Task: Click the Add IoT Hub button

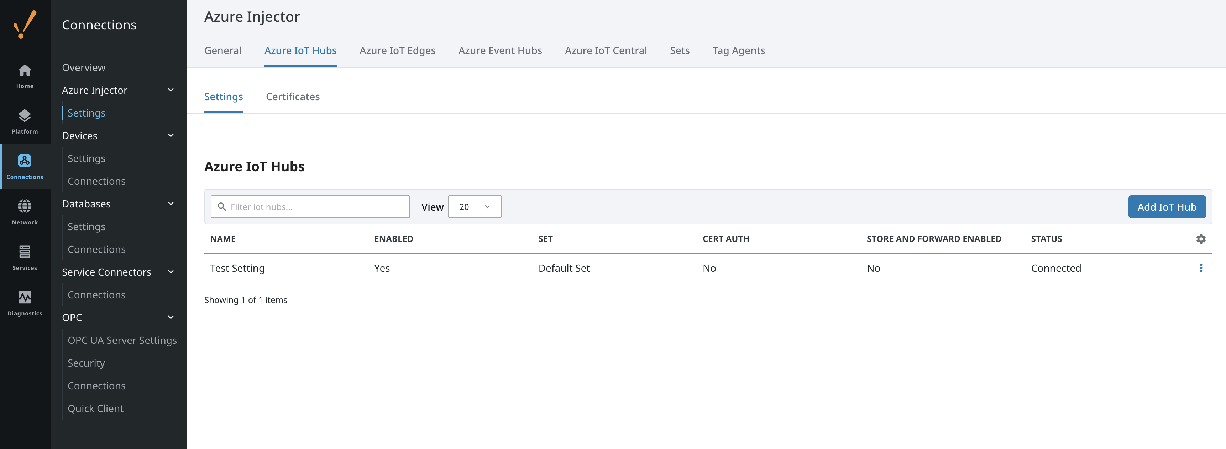Action: tap(1166, 207)
